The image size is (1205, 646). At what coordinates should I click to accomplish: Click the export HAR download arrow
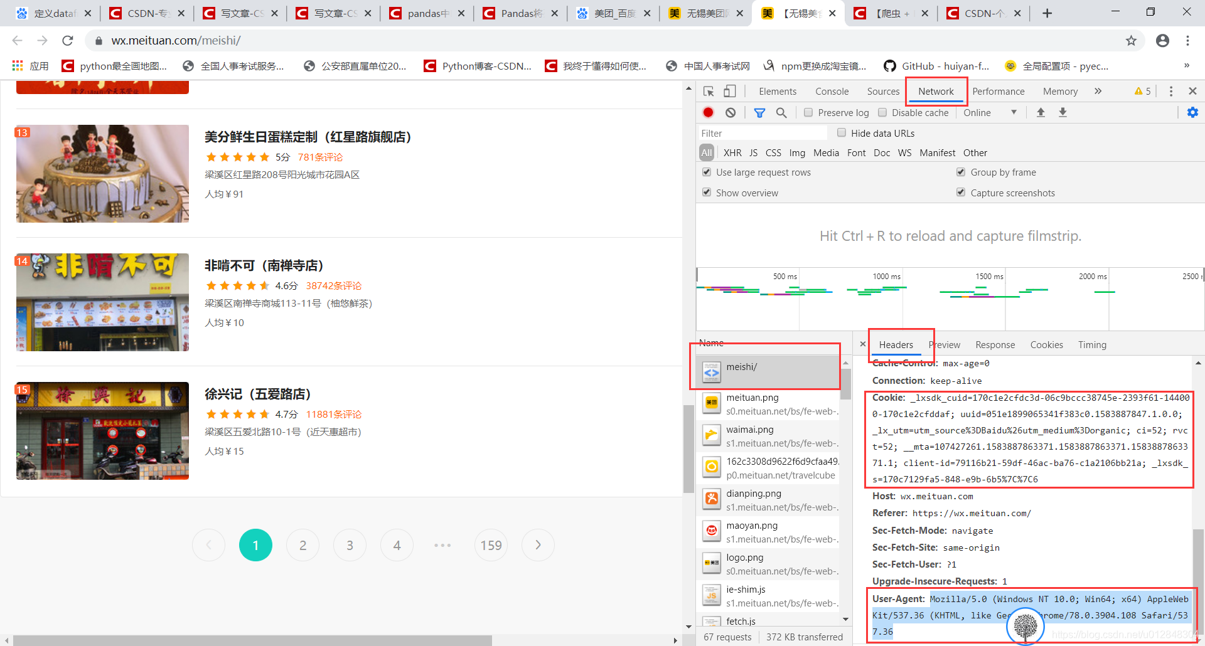(x=1063, y=112)
